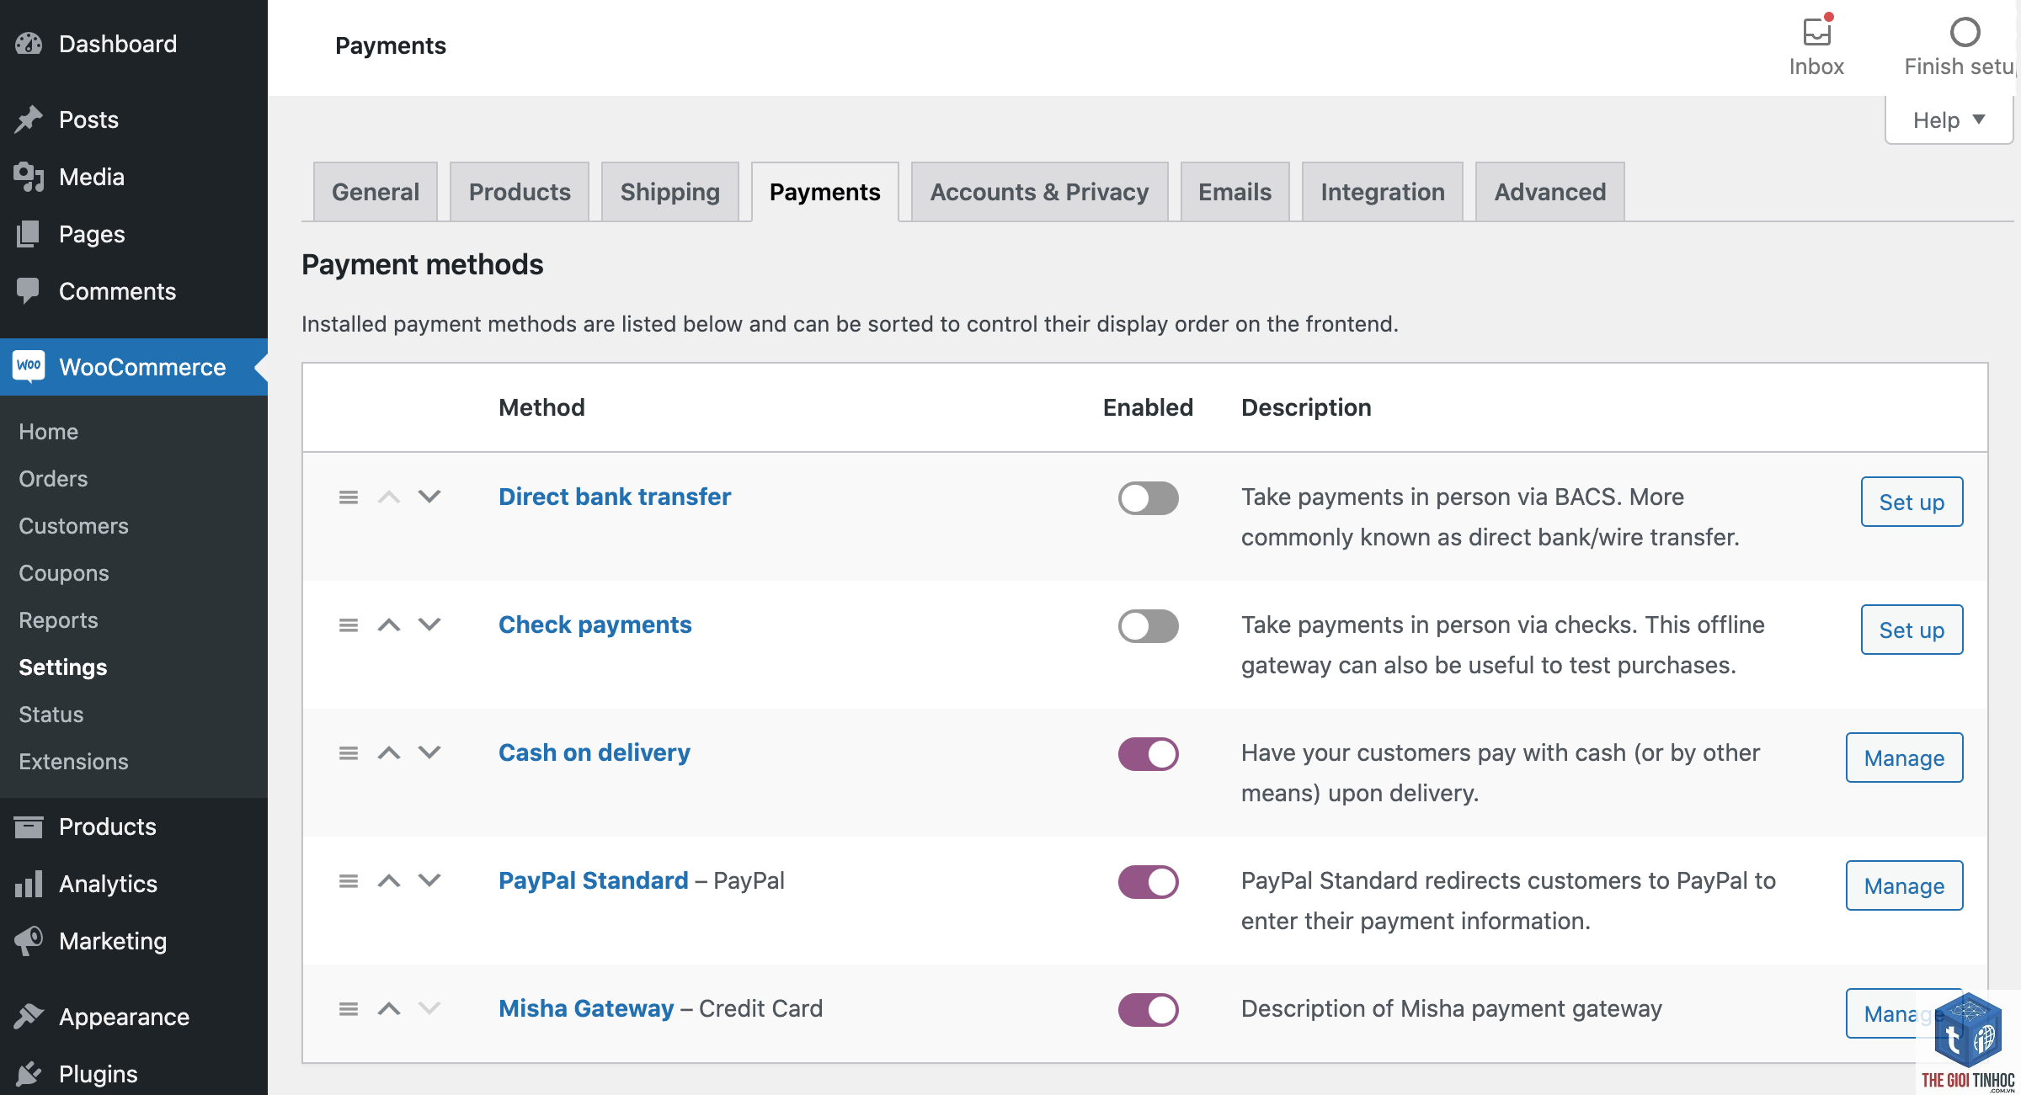Open Coupons in WooCommerce submenu

coord(64,573)
